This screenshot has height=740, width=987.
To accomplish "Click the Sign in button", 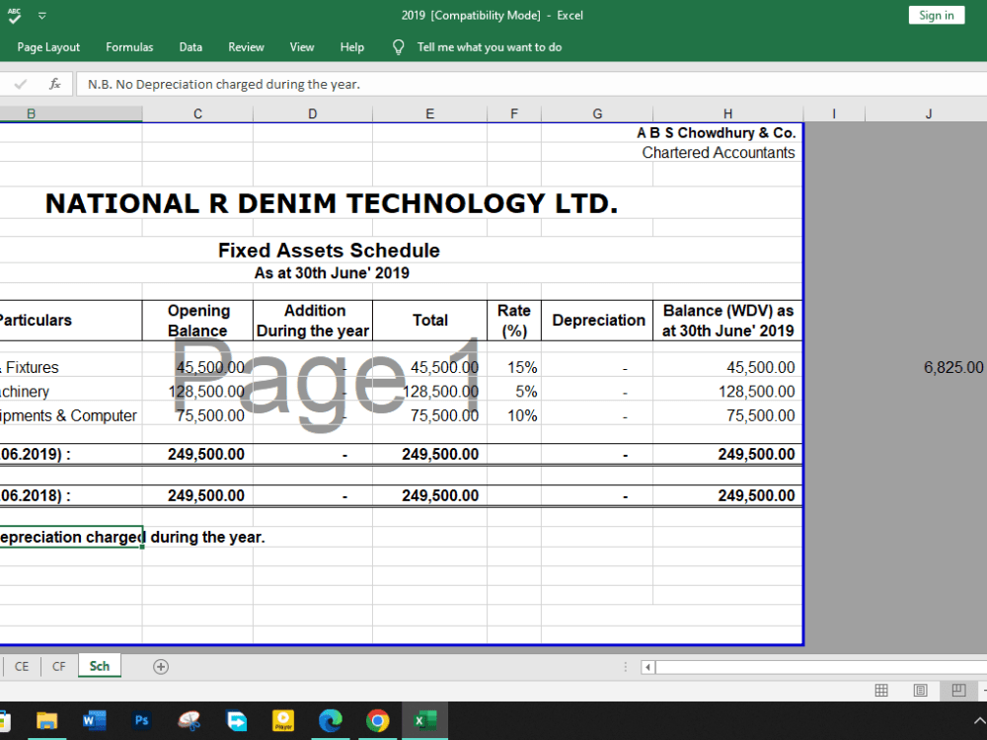I will [x=936, y=15].
